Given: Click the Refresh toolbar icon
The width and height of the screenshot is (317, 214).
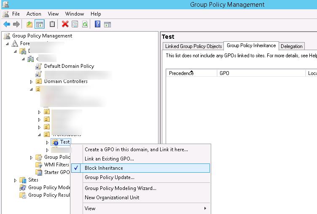Looking at the screenshot, I should [85, 24].
